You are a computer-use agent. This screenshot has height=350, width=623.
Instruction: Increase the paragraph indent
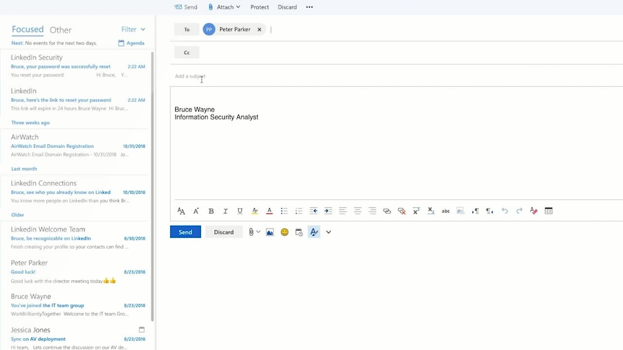point(328,211)
